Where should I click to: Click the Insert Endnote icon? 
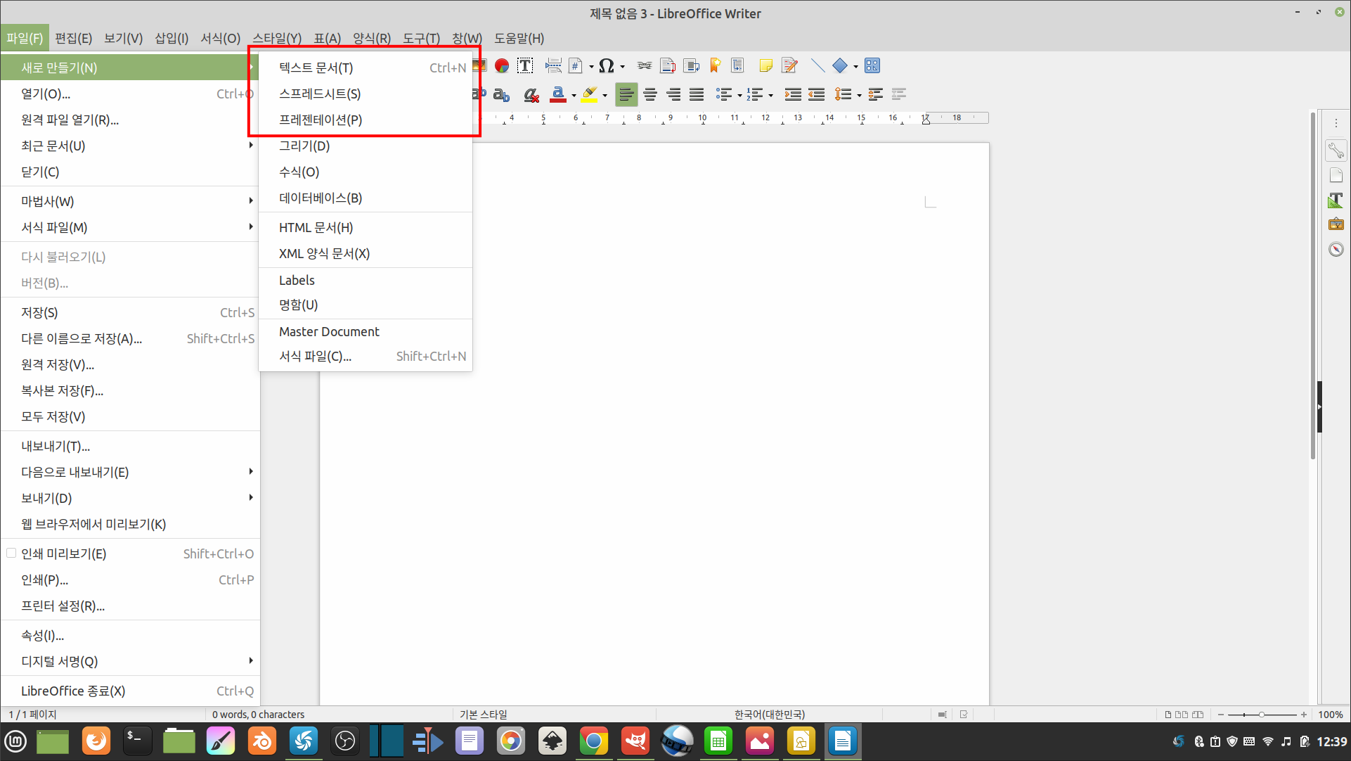pyautogui.click(x=692, y=66)
